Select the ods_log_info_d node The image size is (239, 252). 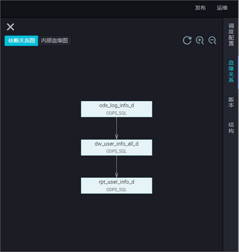tap(117, 109)
